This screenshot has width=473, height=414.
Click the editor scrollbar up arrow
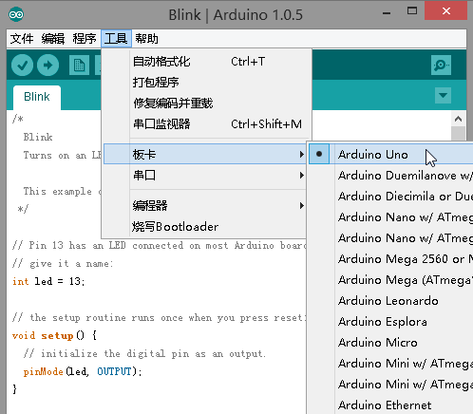coord(458,119)
